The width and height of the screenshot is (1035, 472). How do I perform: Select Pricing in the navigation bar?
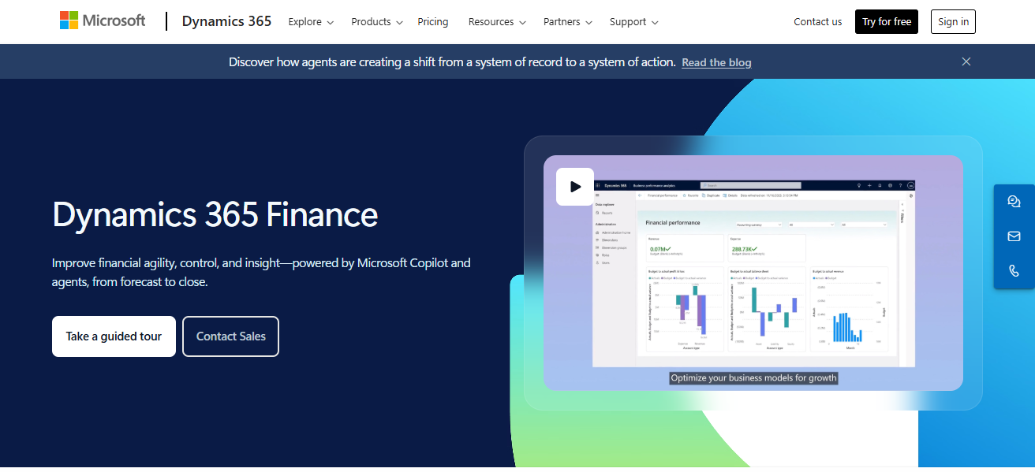click(432, 21)
